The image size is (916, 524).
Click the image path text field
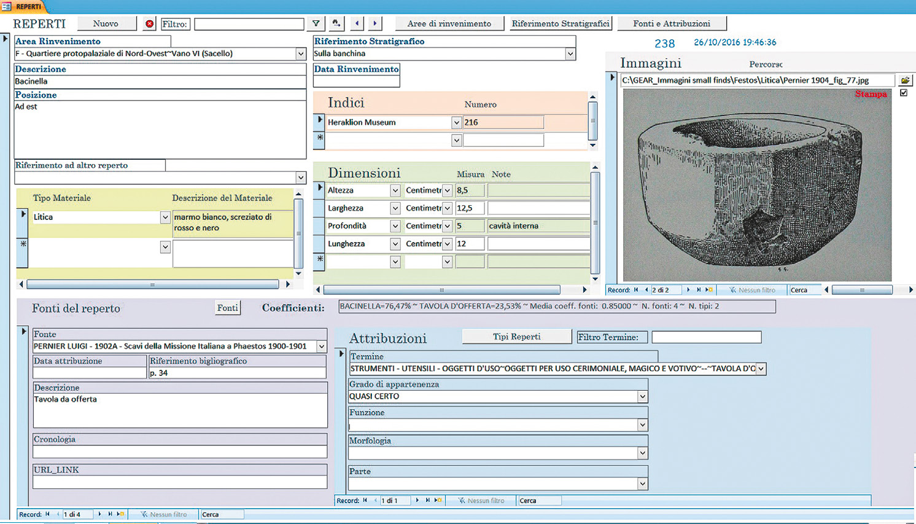pos(758,80)
